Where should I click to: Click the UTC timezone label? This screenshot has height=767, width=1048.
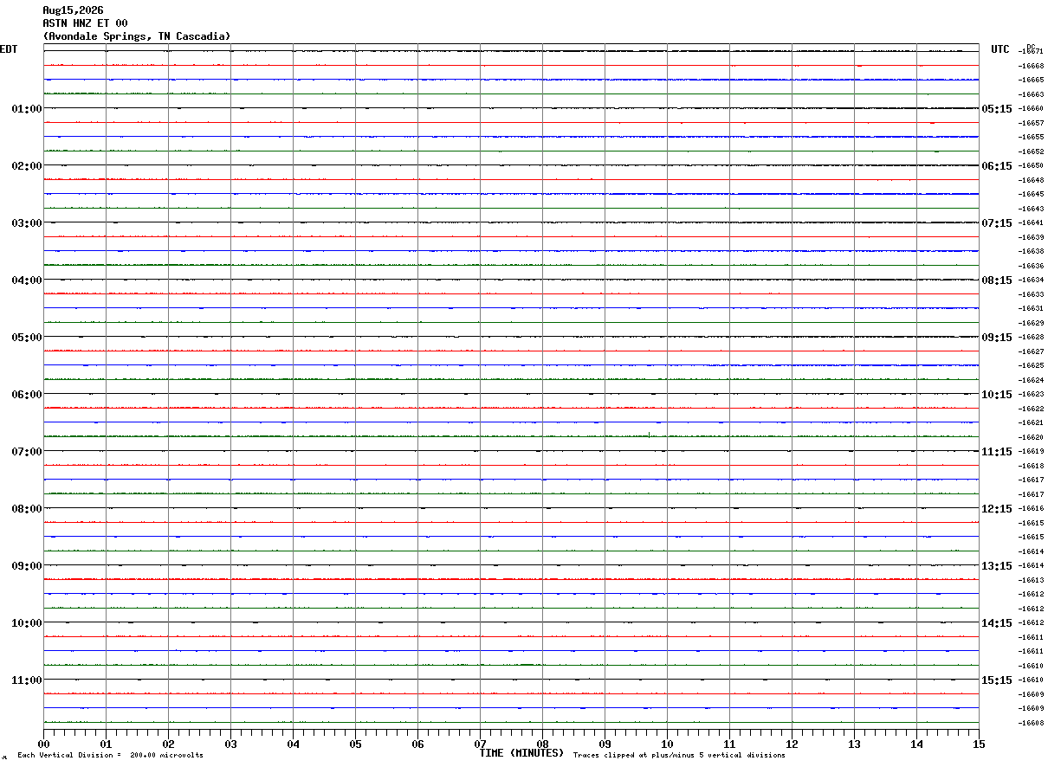[x=1000, y=49]
